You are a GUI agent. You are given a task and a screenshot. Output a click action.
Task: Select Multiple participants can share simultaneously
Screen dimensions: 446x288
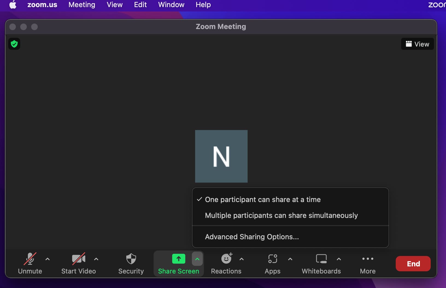coord(281,215)
